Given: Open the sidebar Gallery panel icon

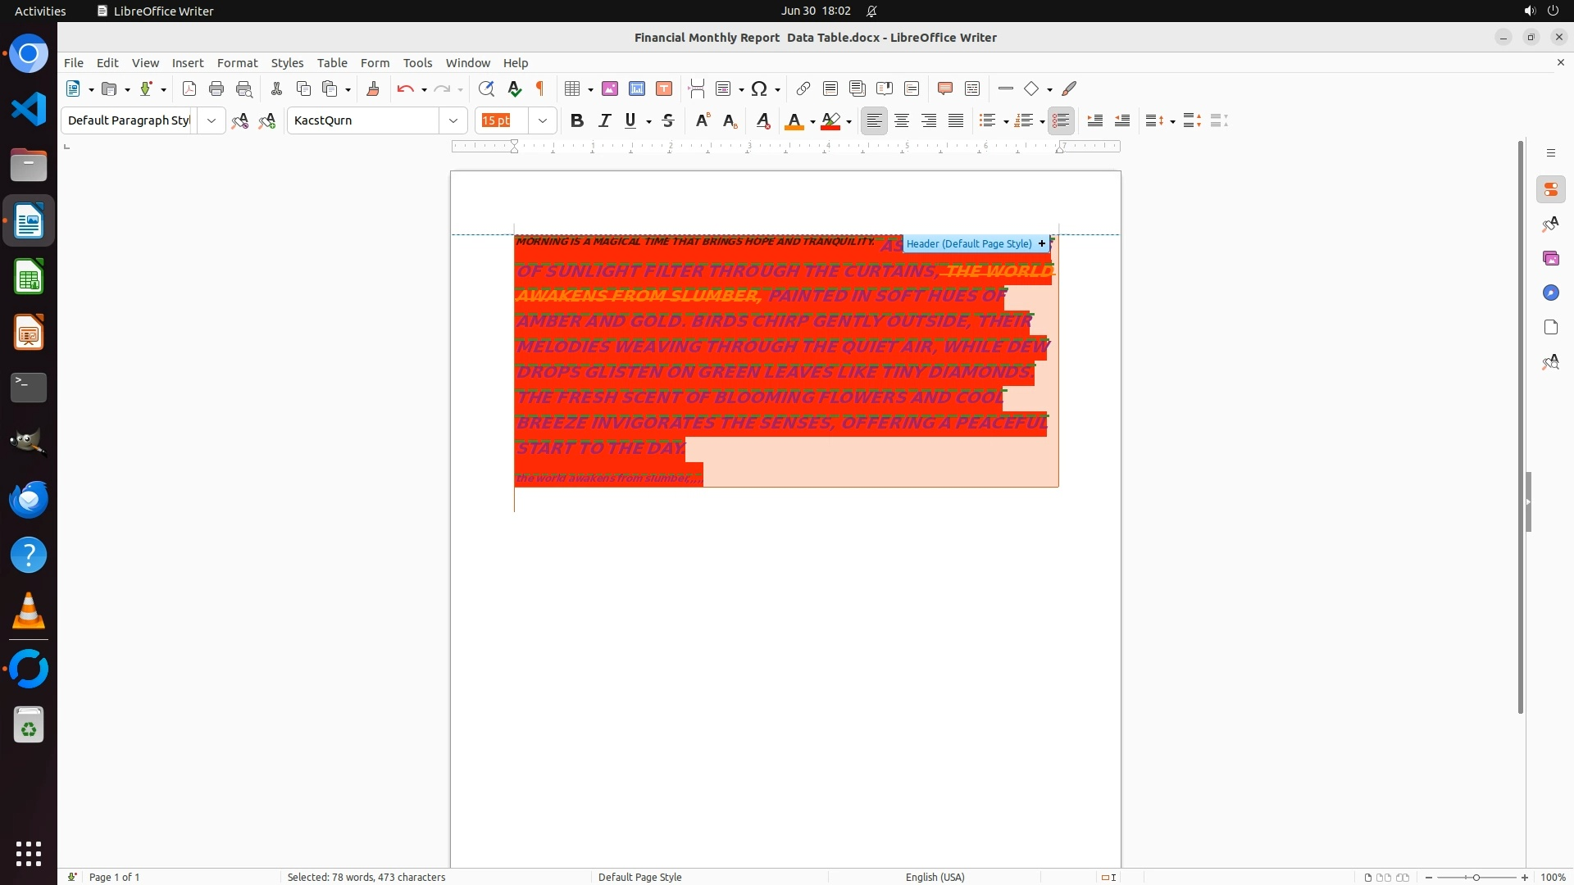Looking at the screenshot, I should (1550, 259).
